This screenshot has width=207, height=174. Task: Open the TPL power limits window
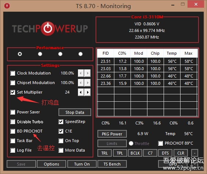pyautogui.click(x=120, y=153)
